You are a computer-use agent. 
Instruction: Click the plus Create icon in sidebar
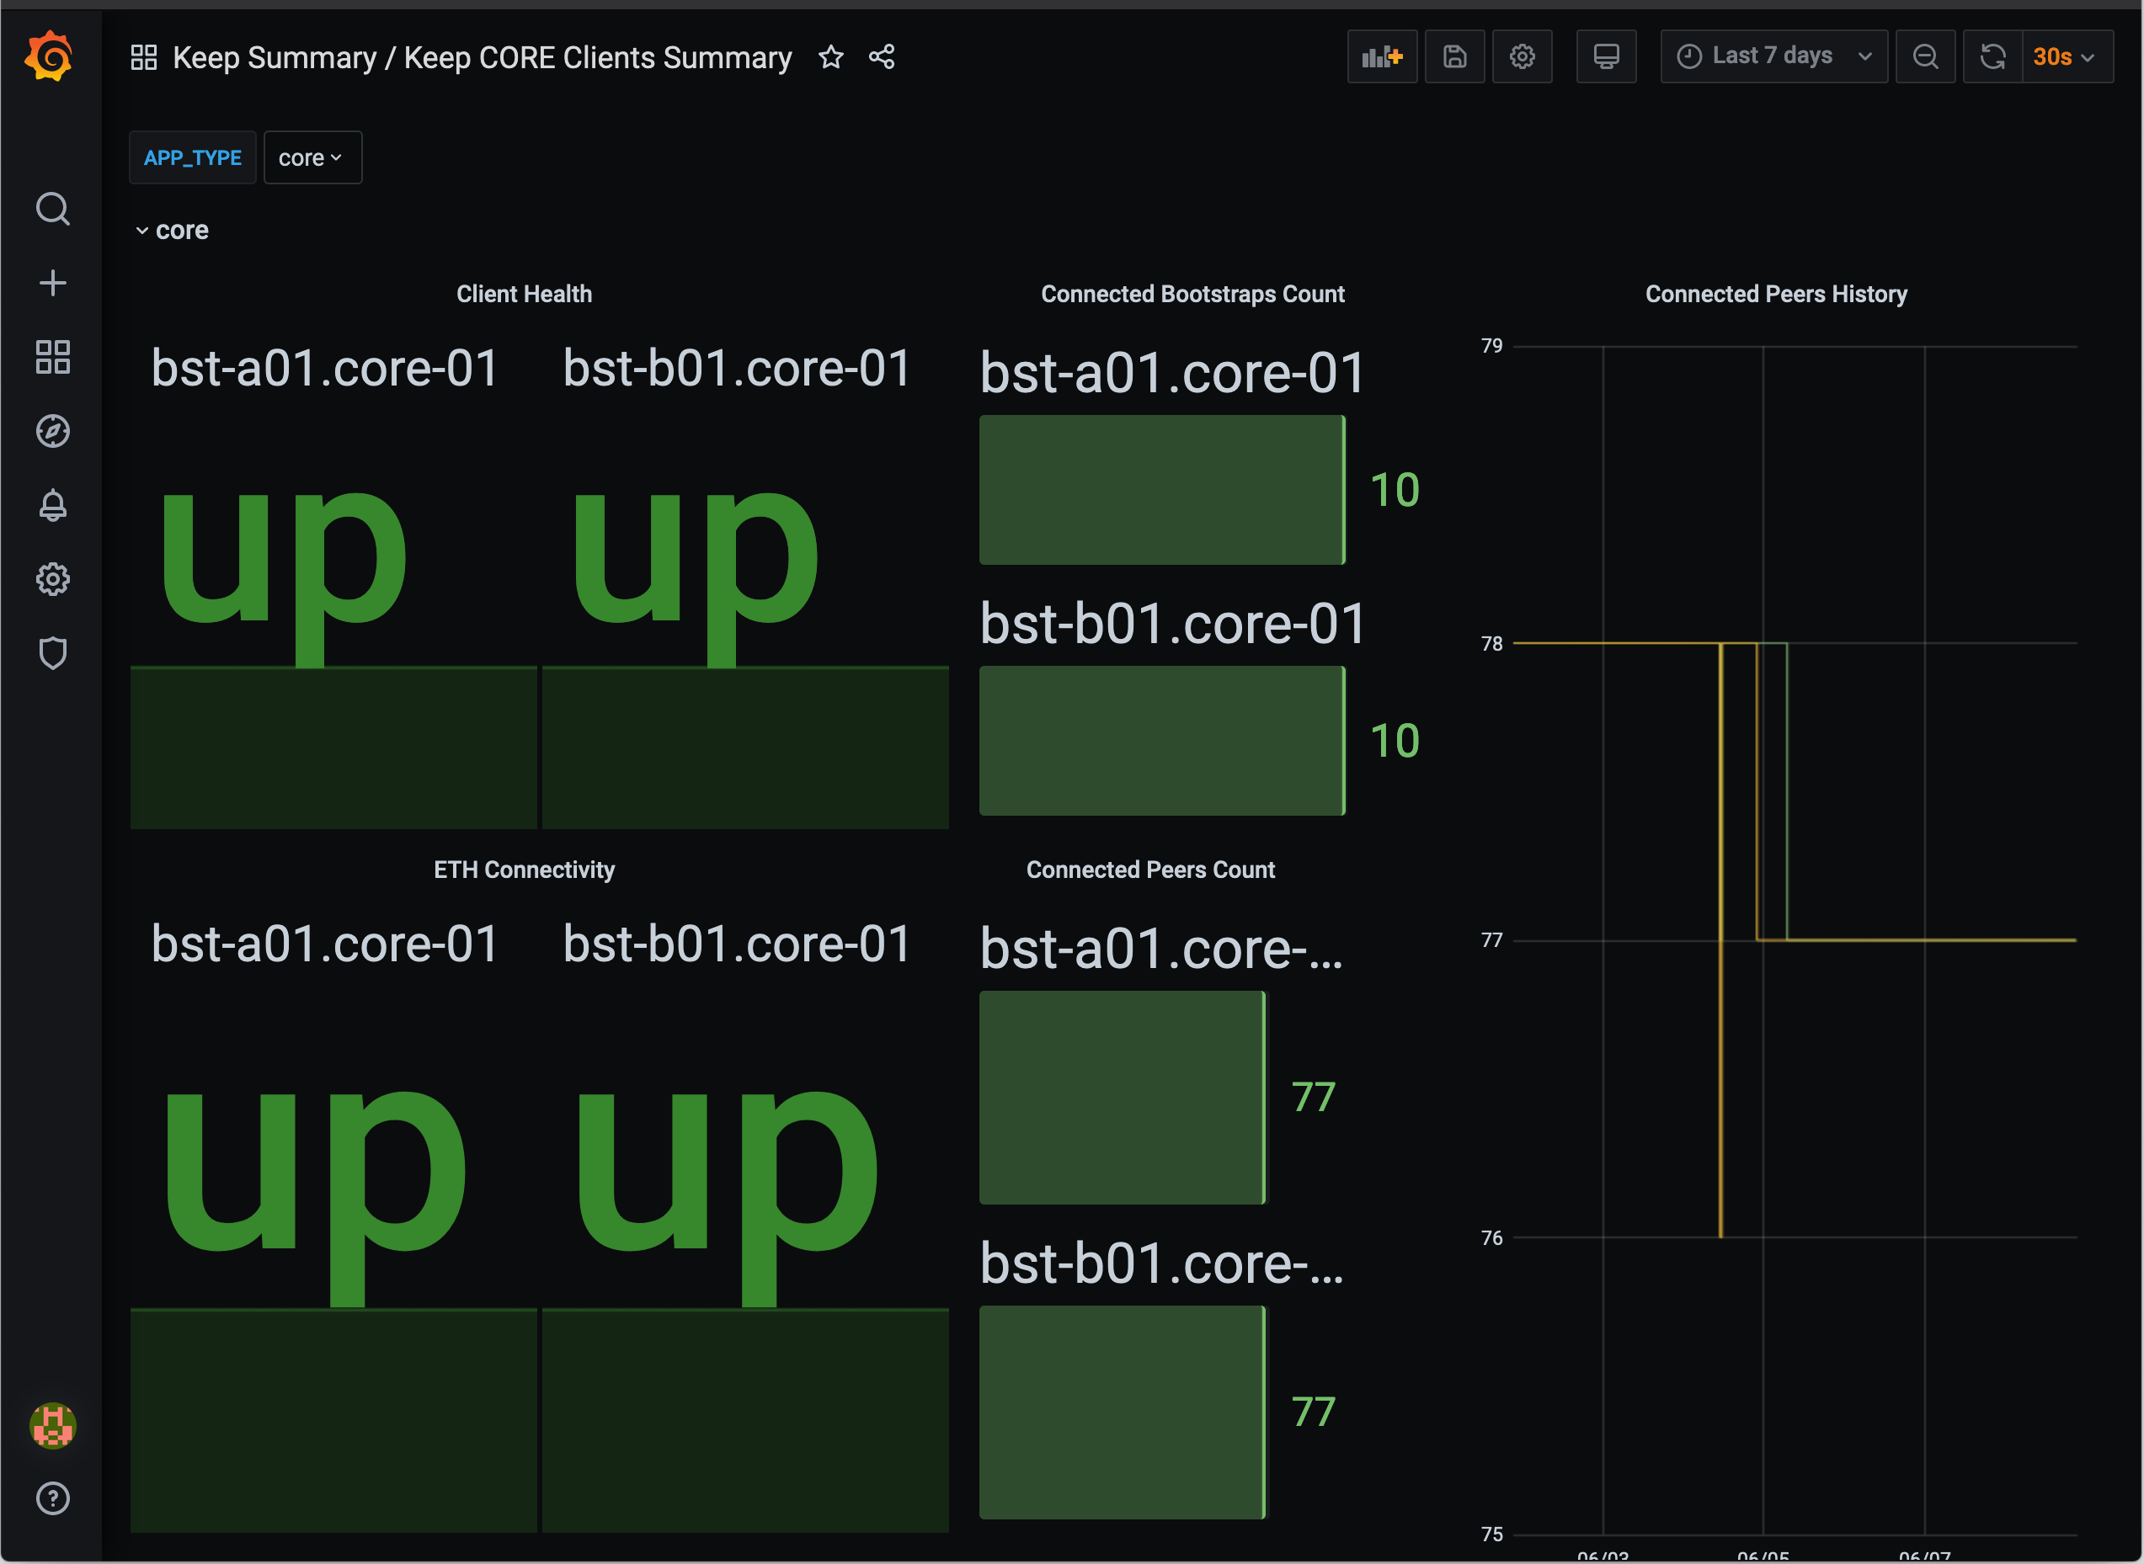pos(53,283)
